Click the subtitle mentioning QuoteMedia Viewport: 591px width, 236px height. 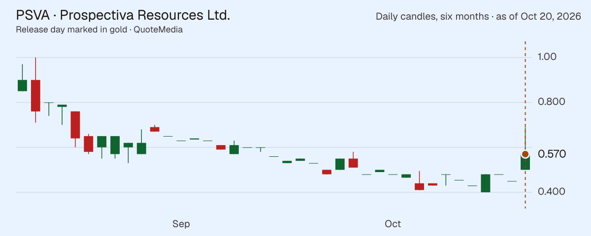pos(99,29)
